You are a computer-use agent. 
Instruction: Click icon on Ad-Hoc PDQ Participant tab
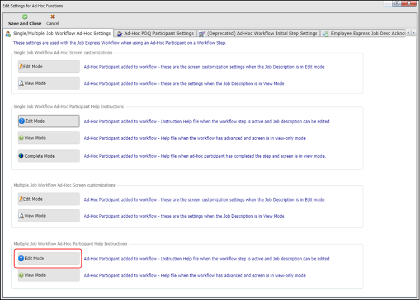[x=120, y=34]
